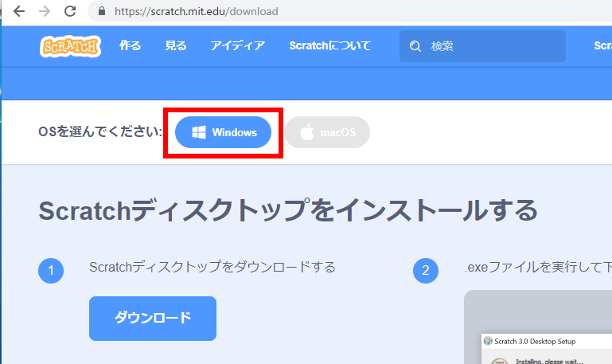Click the Scratchデスクトップをインストールする heading
The height and width of the screenshot is (364, 612).
(288, 211)
